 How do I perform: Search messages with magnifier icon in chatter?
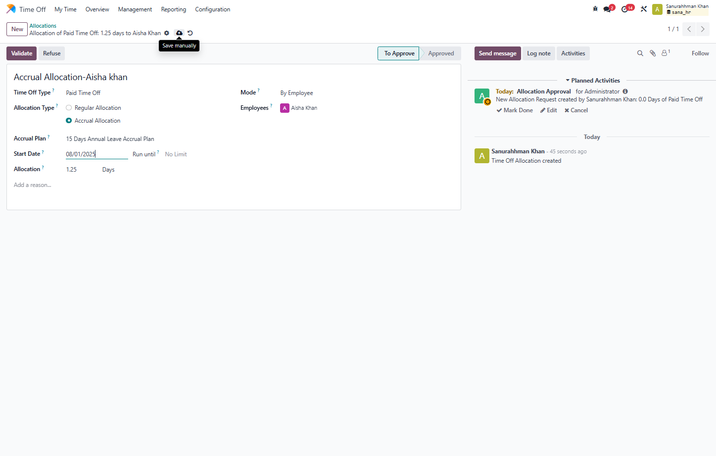640,53
